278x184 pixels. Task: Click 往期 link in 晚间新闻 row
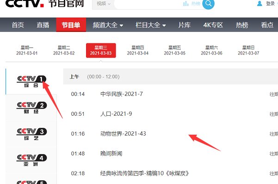click(274, 154)
